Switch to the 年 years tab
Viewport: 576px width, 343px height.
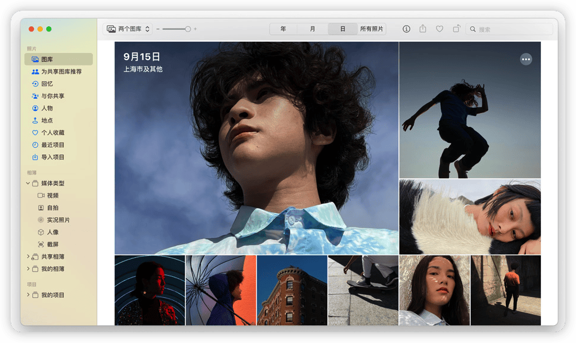tap(283, 29)
